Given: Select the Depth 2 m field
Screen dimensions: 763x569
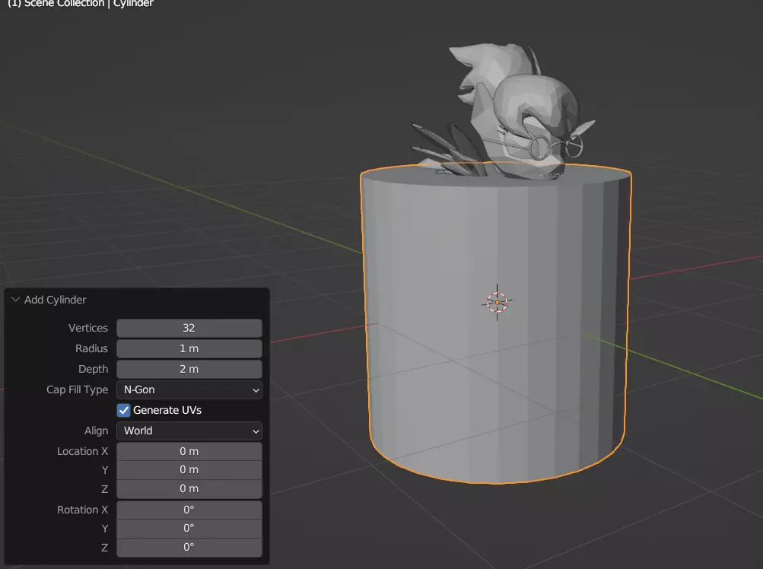Looking at the screenshot, I should coord(189,369).
